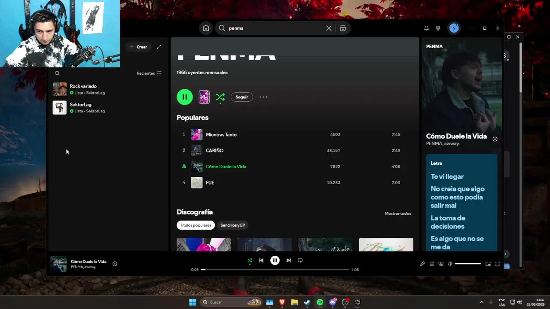
Task: Enter fullscreen player view
Action: click(x=497, y=264)
